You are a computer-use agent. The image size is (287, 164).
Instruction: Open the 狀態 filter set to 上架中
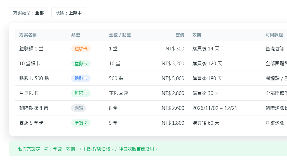(69, 13)
